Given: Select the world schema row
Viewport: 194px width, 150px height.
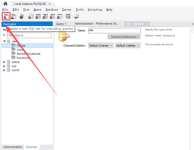Looking at the screenshot, I should click(x=27, y=70).
